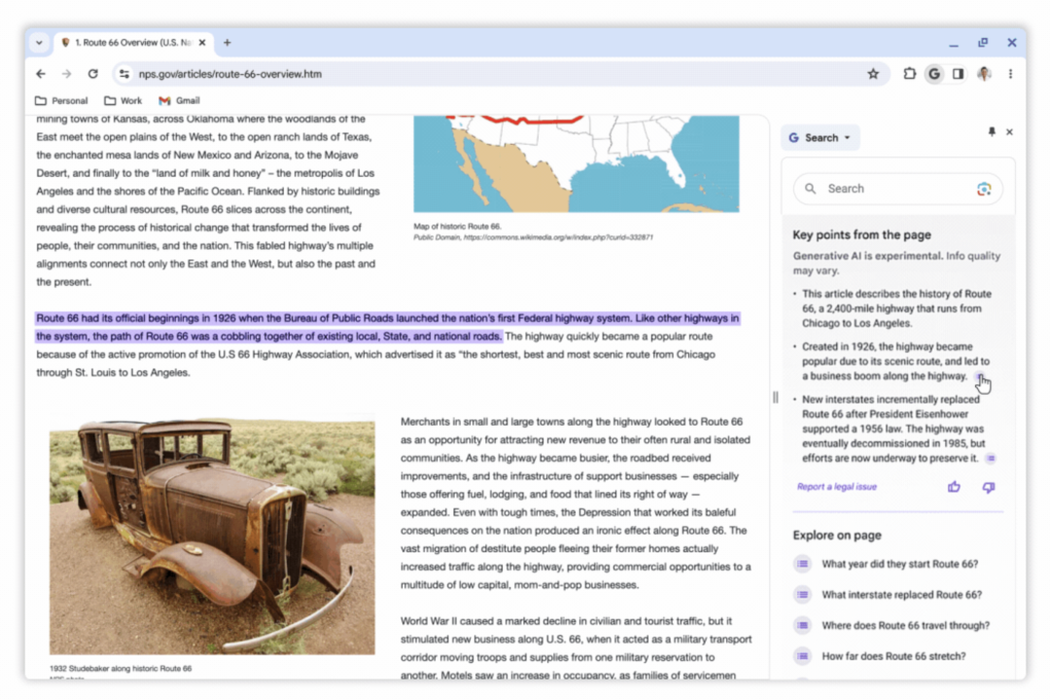Close the Search side panel
This screenshot has height=700, width=1050.
point(1009,132)
